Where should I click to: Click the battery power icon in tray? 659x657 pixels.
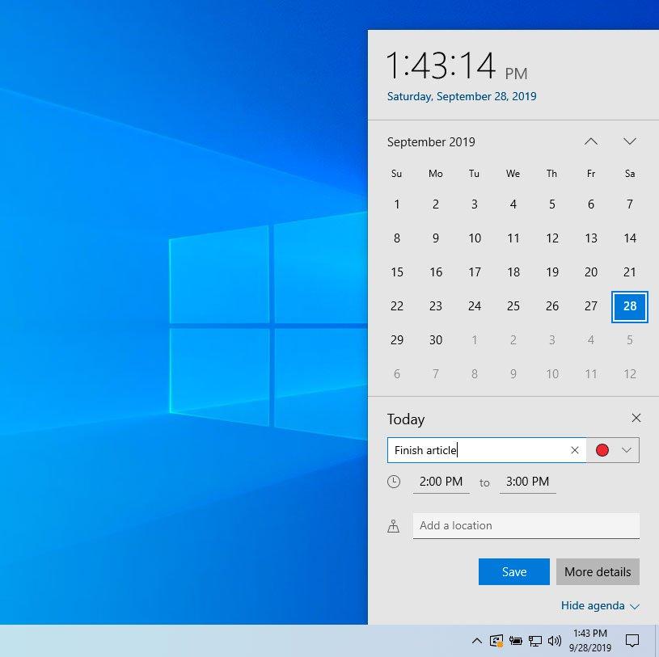click(515, 641)
